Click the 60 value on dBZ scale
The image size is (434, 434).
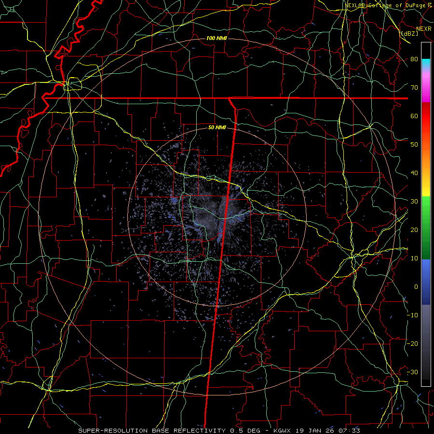pyautogui.click(x=414, y=116)
